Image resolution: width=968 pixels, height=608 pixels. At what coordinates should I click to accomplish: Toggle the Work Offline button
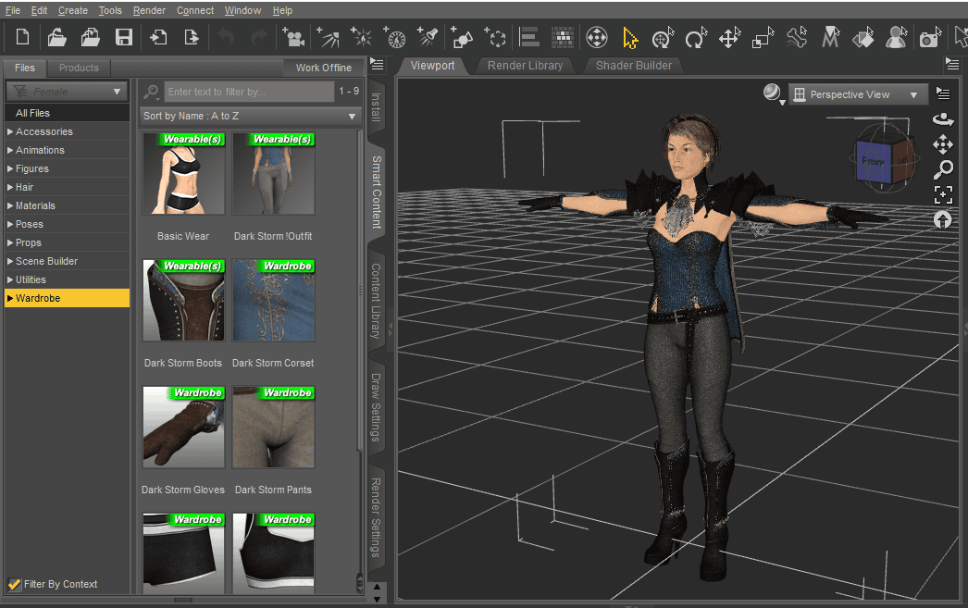click(323, 68)
